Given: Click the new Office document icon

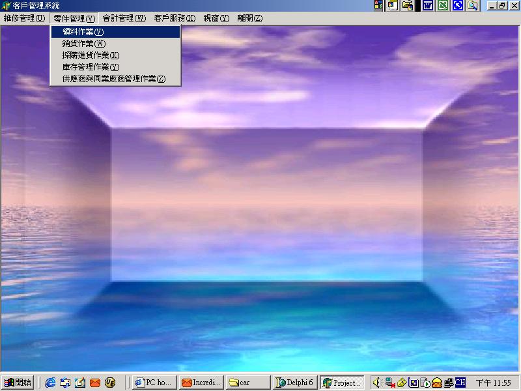Looking at the screenshot, I should pos(393,5).
